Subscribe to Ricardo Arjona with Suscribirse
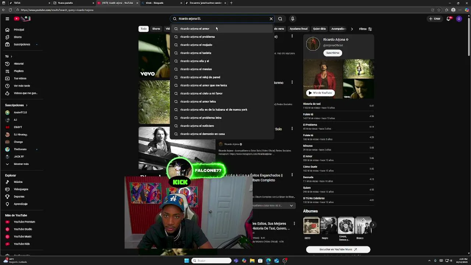This screenshot has height=265, width=471. tap(333, 53)
